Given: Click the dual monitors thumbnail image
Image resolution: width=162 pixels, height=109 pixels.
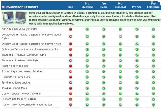Looking at the screenshot, I should (x=15, y=18).
